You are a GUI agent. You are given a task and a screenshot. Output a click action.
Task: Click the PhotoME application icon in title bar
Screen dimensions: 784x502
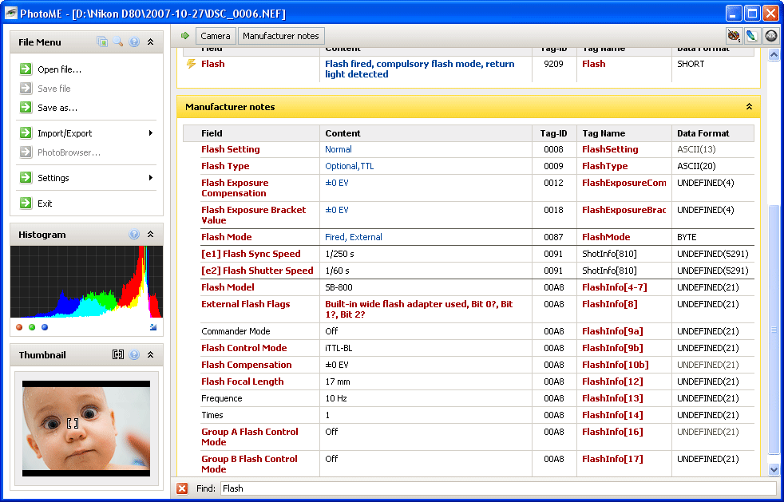point(10,13)
